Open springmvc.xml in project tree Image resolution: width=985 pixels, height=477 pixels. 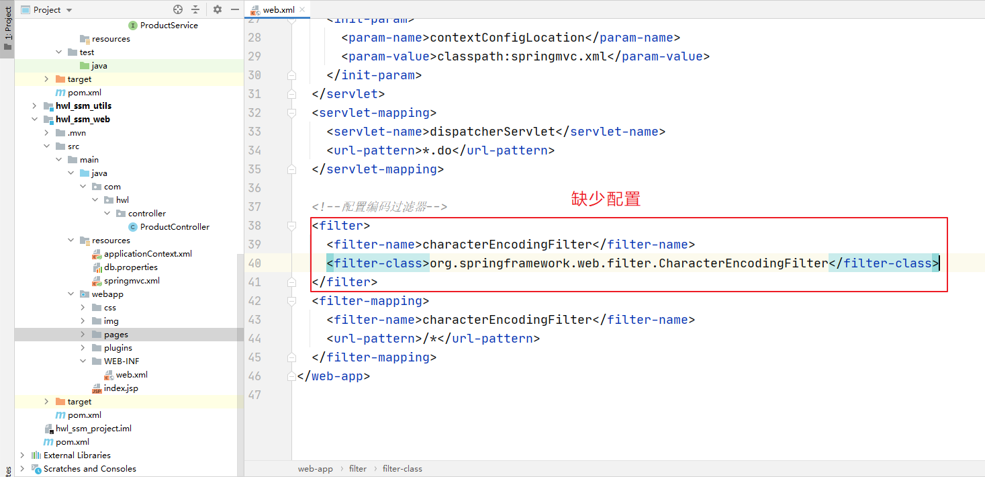pyautogui.click(x=132, y=280)
